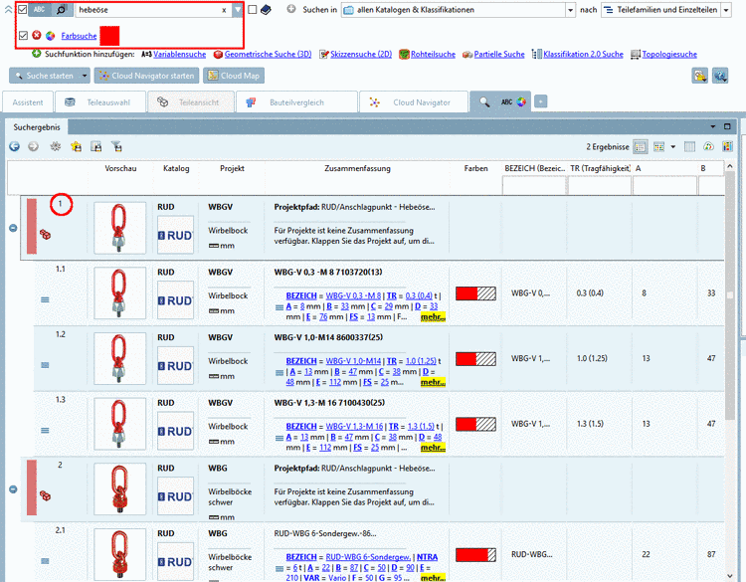Open results settings gear icon
Image resolution: width=746 pixels, height=582 pixels.
[x=55, y=146]
